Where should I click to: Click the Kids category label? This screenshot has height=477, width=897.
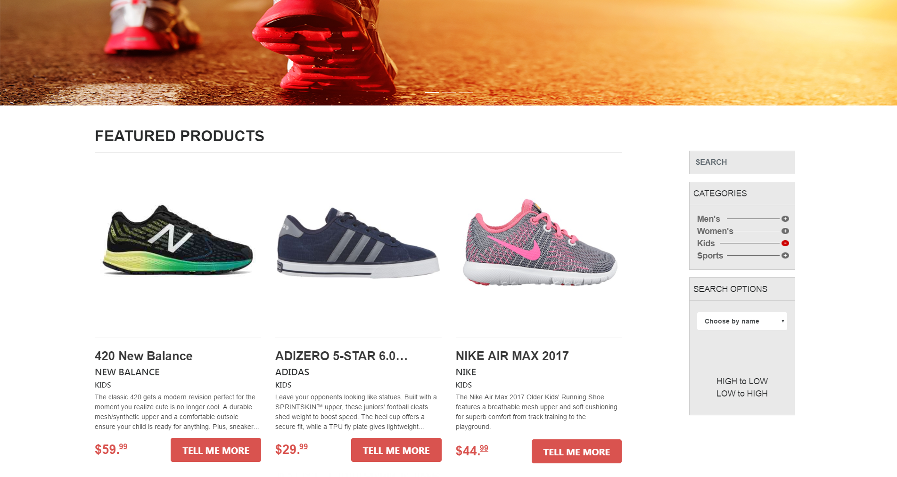pos(706,243)
